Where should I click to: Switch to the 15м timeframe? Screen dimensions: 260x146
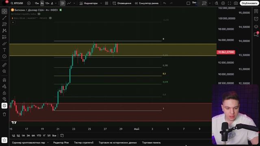pos(37,3)
